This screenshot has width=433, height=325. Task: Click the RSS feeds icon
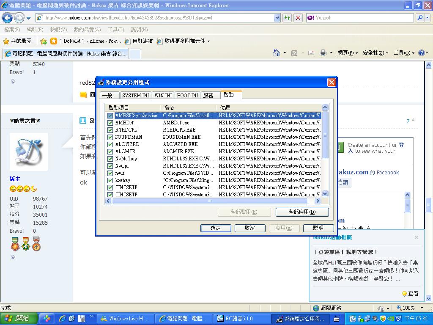click(x=294, y=53)
